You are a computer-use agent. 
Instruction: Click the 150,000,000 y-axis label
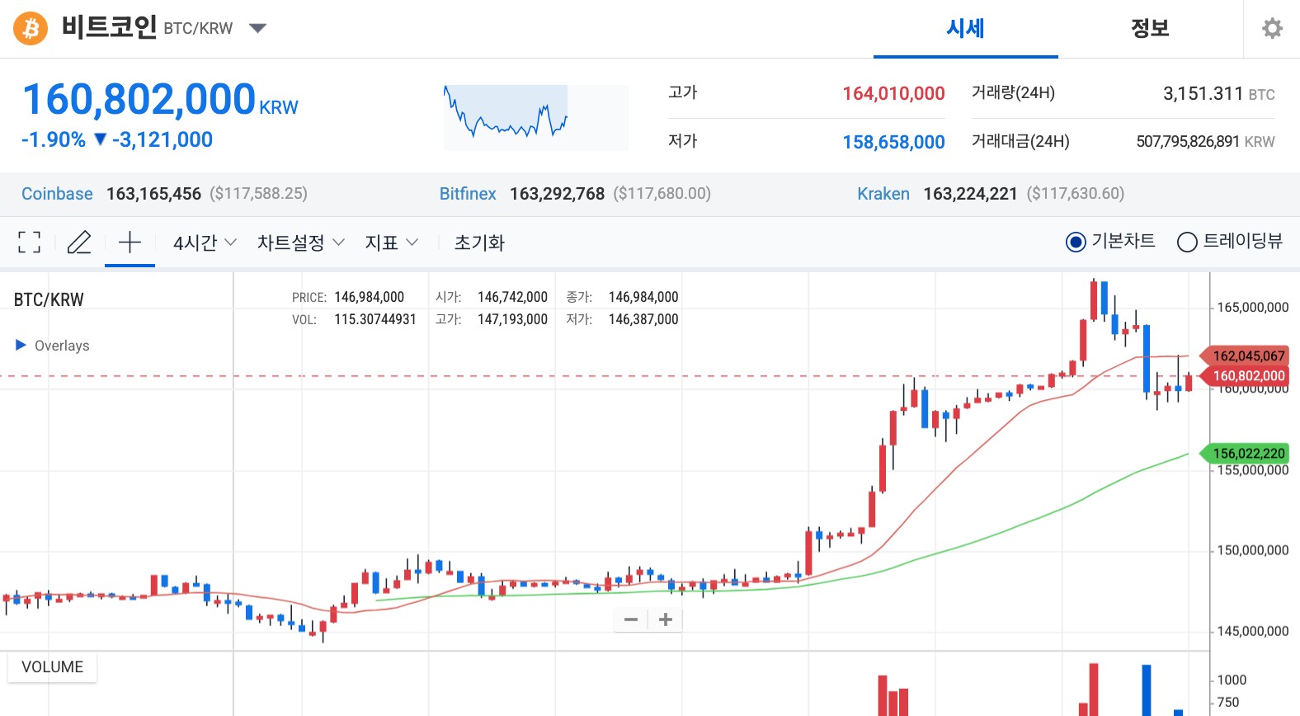tap(1252, 550)
